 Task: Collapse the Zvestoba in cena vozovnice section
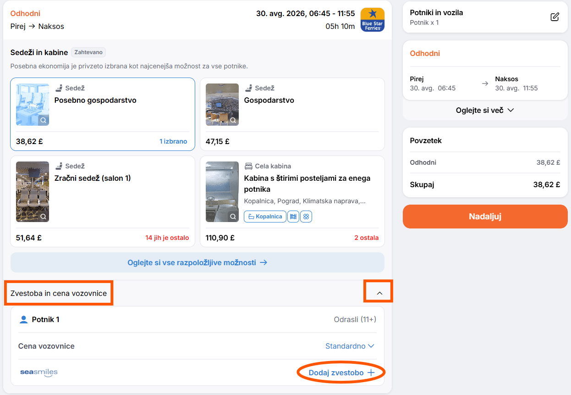pos(379,293)
